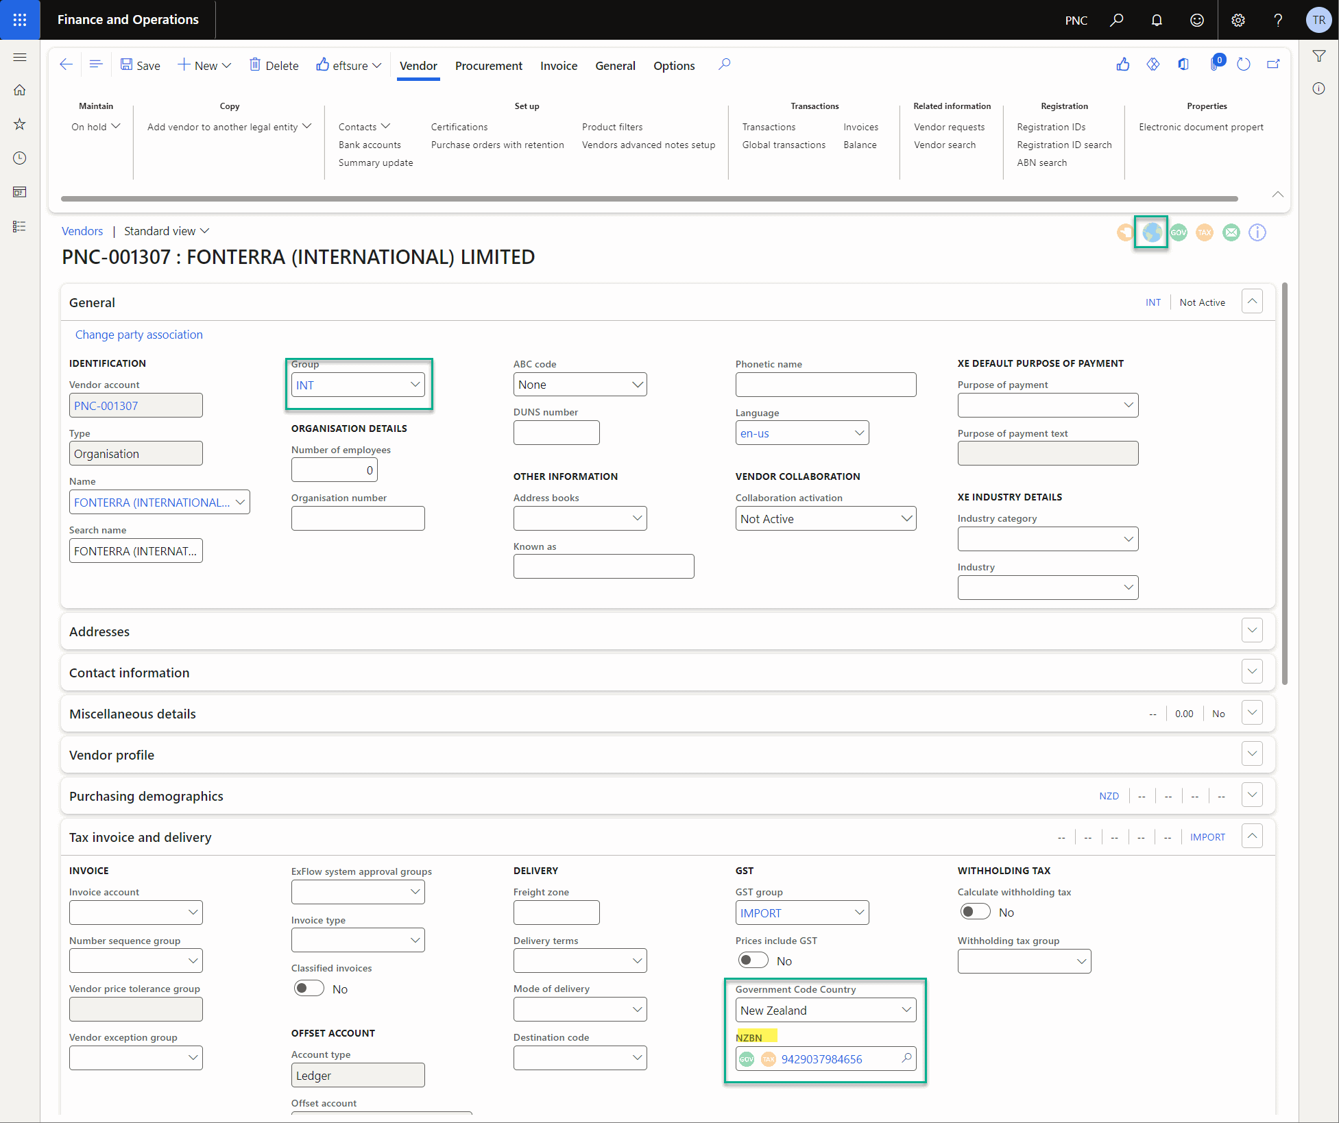Open the help question mark
Screen dimensions: 1339x1123
pyautogui.click(x=1278, y=20)
